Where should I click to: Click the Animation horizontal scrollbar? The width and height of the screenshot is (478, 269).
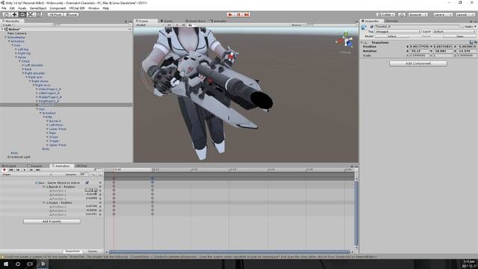click(x=229, y=252)
